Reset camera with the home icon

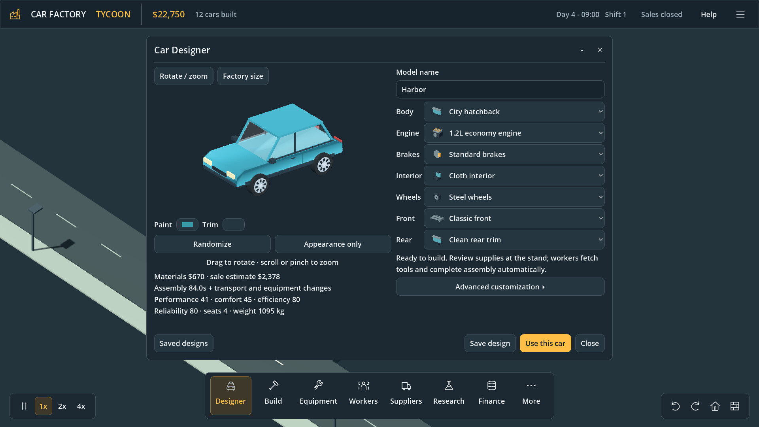715,406
